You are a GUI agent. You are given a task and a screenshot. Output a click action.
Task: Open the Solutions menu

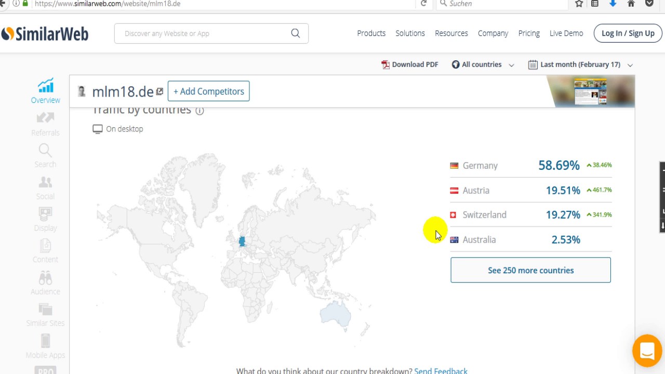coord(410,33)
